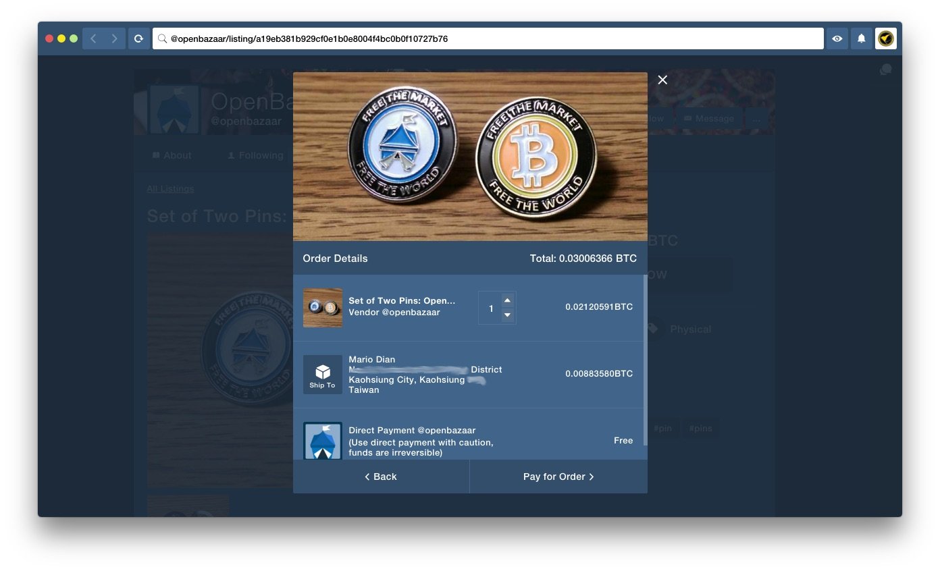Go forward using the forward arrow

115,38
